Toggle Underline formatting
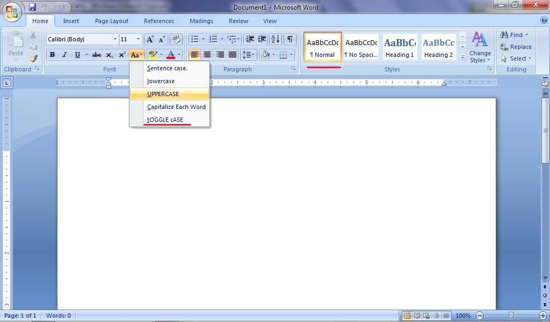Screen dimensions: 550x322 coord(77,55)
